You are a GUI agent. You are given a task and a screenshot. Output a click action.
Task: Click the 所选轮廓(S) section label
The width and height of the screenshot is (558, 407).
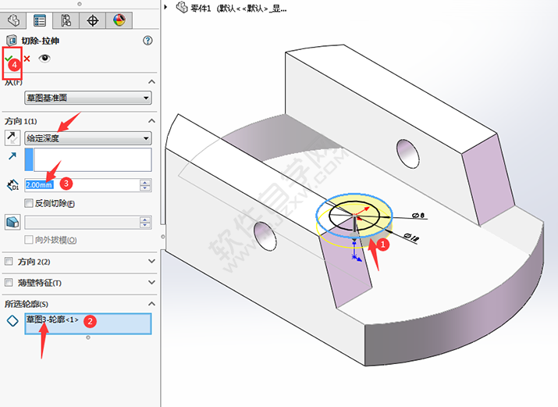coord(27,304)
